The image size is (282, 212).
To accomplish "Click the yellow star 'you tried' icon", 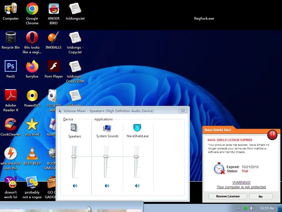I will (x=32, y=124).
